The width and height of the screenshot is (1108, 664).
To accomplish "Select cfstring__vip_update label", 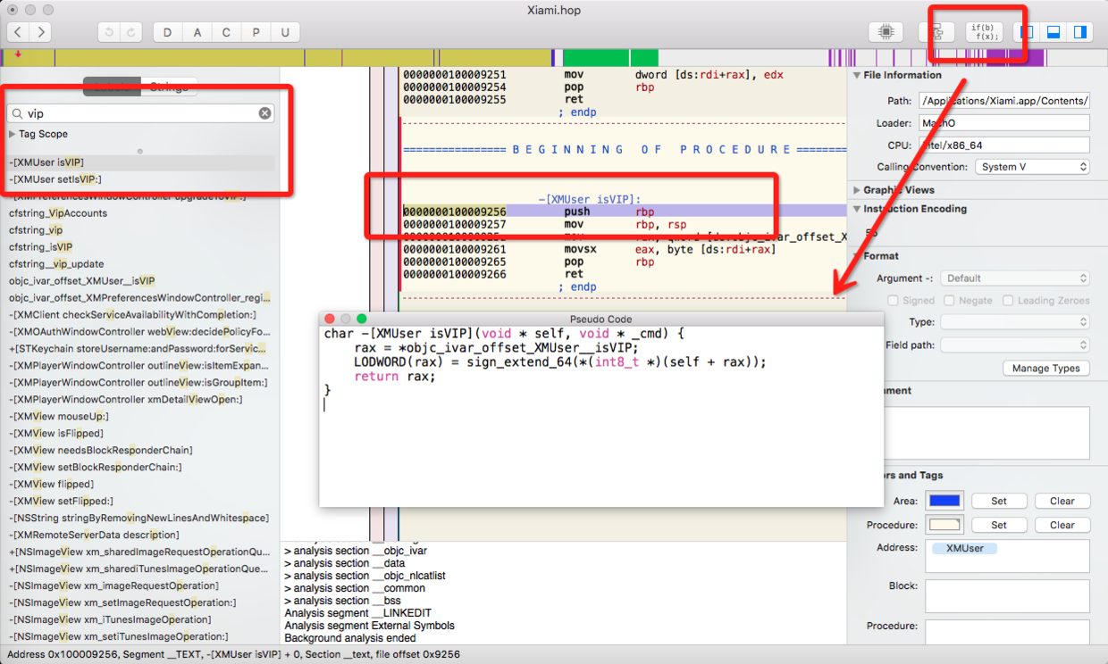I will point(56,264).
